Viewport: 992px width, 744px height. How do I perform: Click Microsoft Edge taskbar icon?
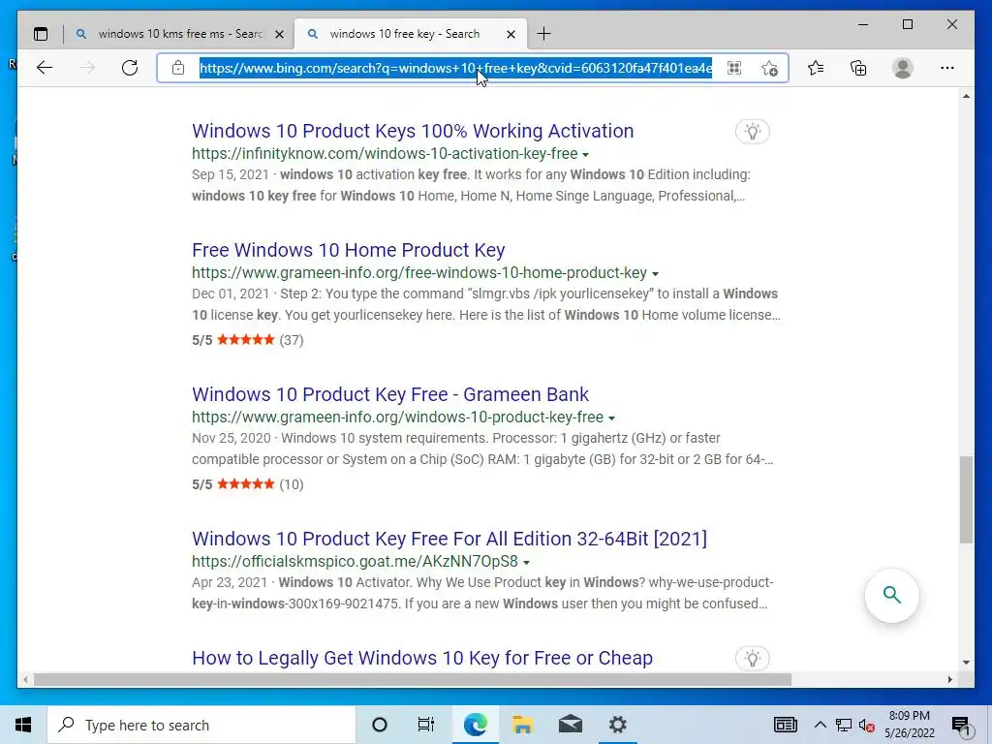pos(475,725)
